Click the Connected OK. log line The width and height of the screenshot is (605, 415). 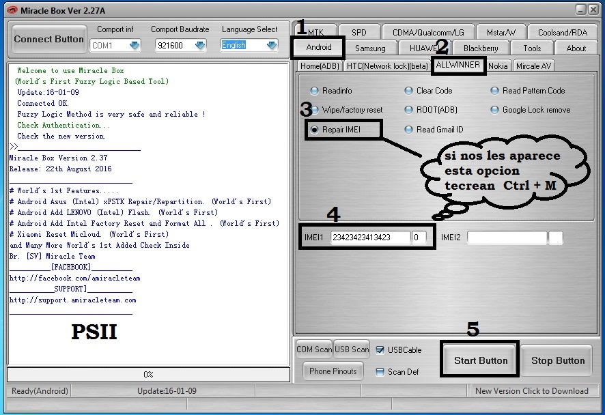[x=43, y=103]
